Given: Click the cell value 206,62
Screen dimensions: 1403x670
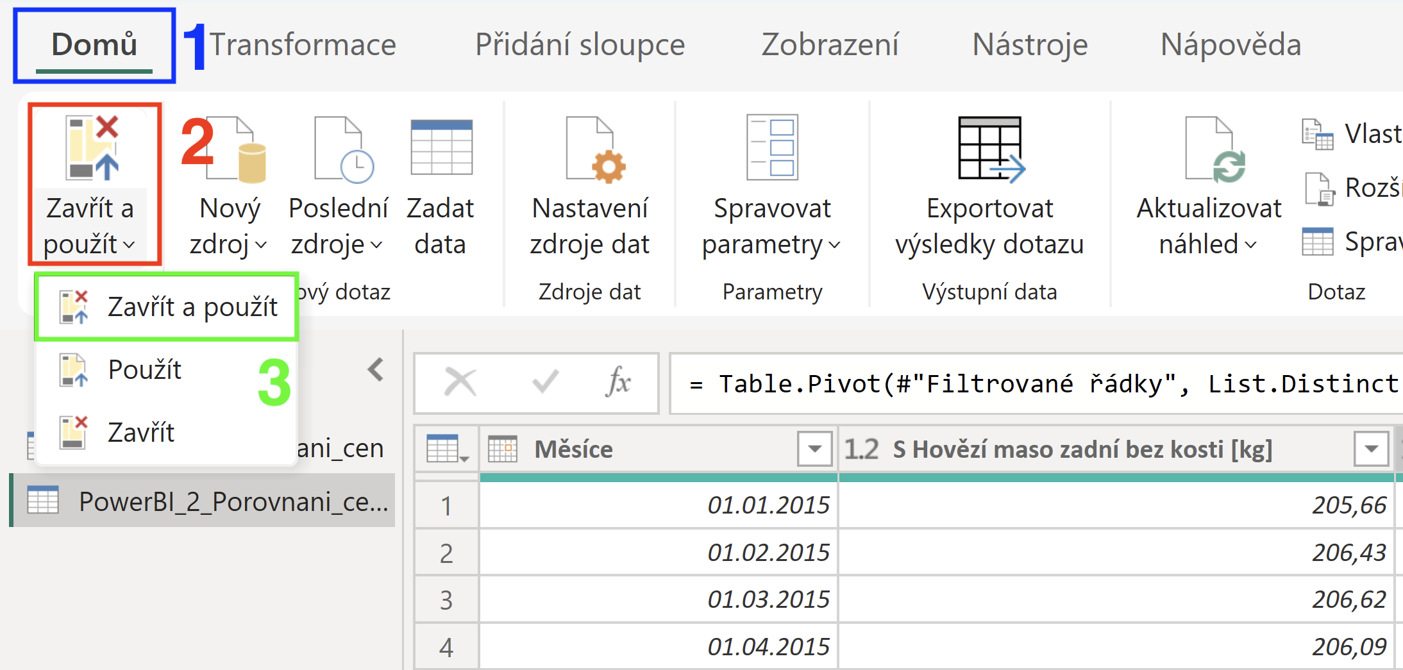Looking at the screenshot, I should pos(1116,599).
